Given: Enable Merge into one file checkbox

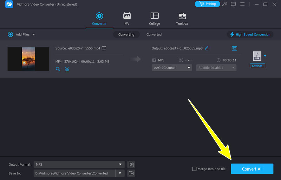Looking at the screenshot, I should [x=194, y=169].
